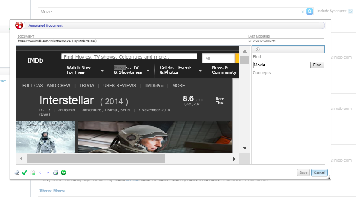Go to previous match with the < arrow

pyautogui.click(x=40, y=172)
